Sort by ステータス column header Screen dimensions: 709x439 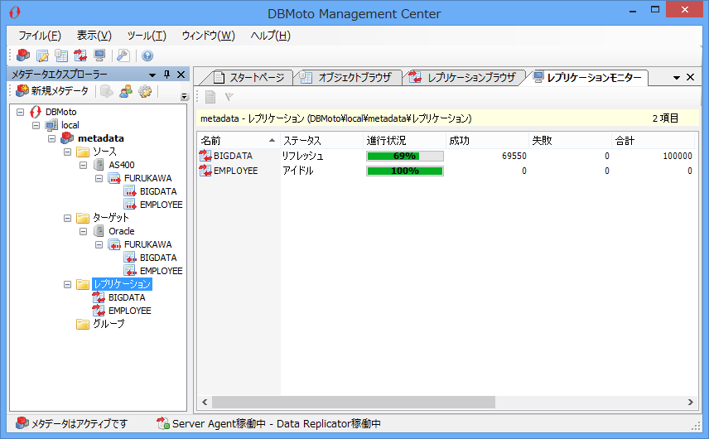321,141
